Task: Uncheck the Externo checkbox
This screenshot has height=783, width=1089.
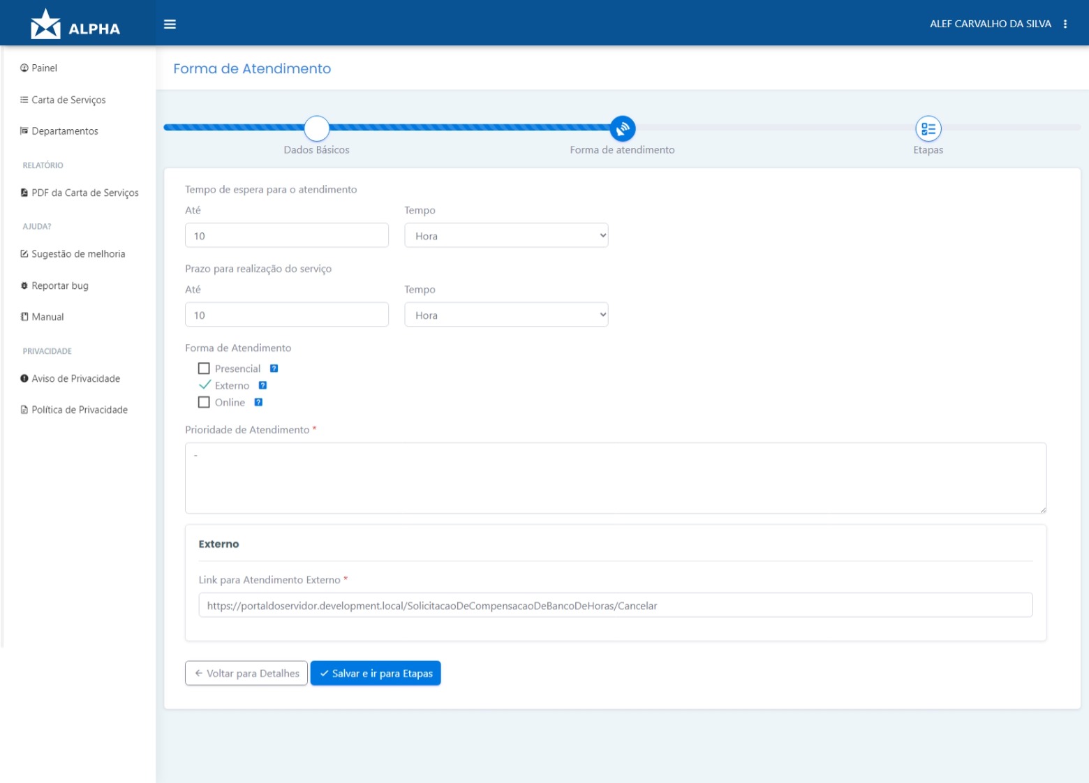Action: coord(205,385)
